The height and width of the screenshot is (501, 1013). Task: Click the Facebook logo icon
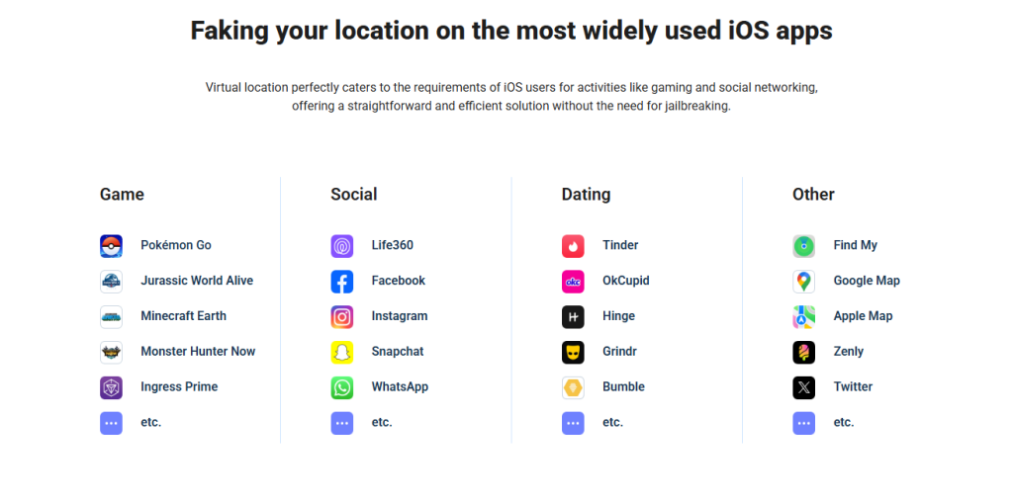click(x=342, y=282)
